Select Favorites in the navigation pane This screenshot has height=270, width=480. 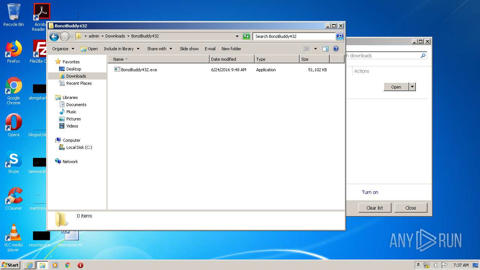pyautogui.click(x=67, y=62)
